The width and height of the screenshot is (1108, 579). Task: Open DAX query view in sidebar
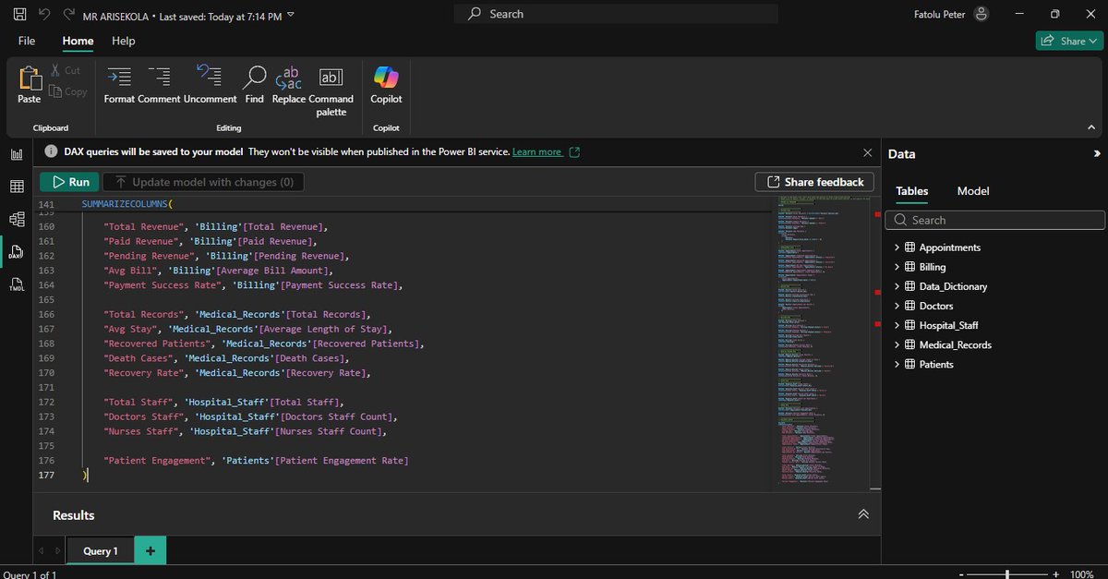click(x=17, y=251)
